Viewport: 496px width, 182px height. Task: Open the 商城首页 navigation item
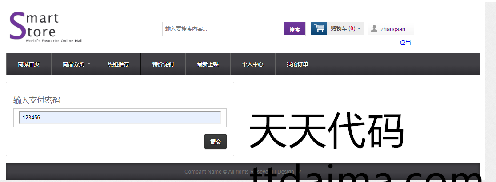(x=28, y=64)
